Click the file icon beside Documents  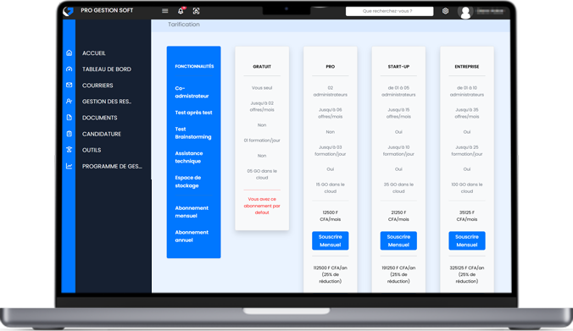click(x=69, y=118)
